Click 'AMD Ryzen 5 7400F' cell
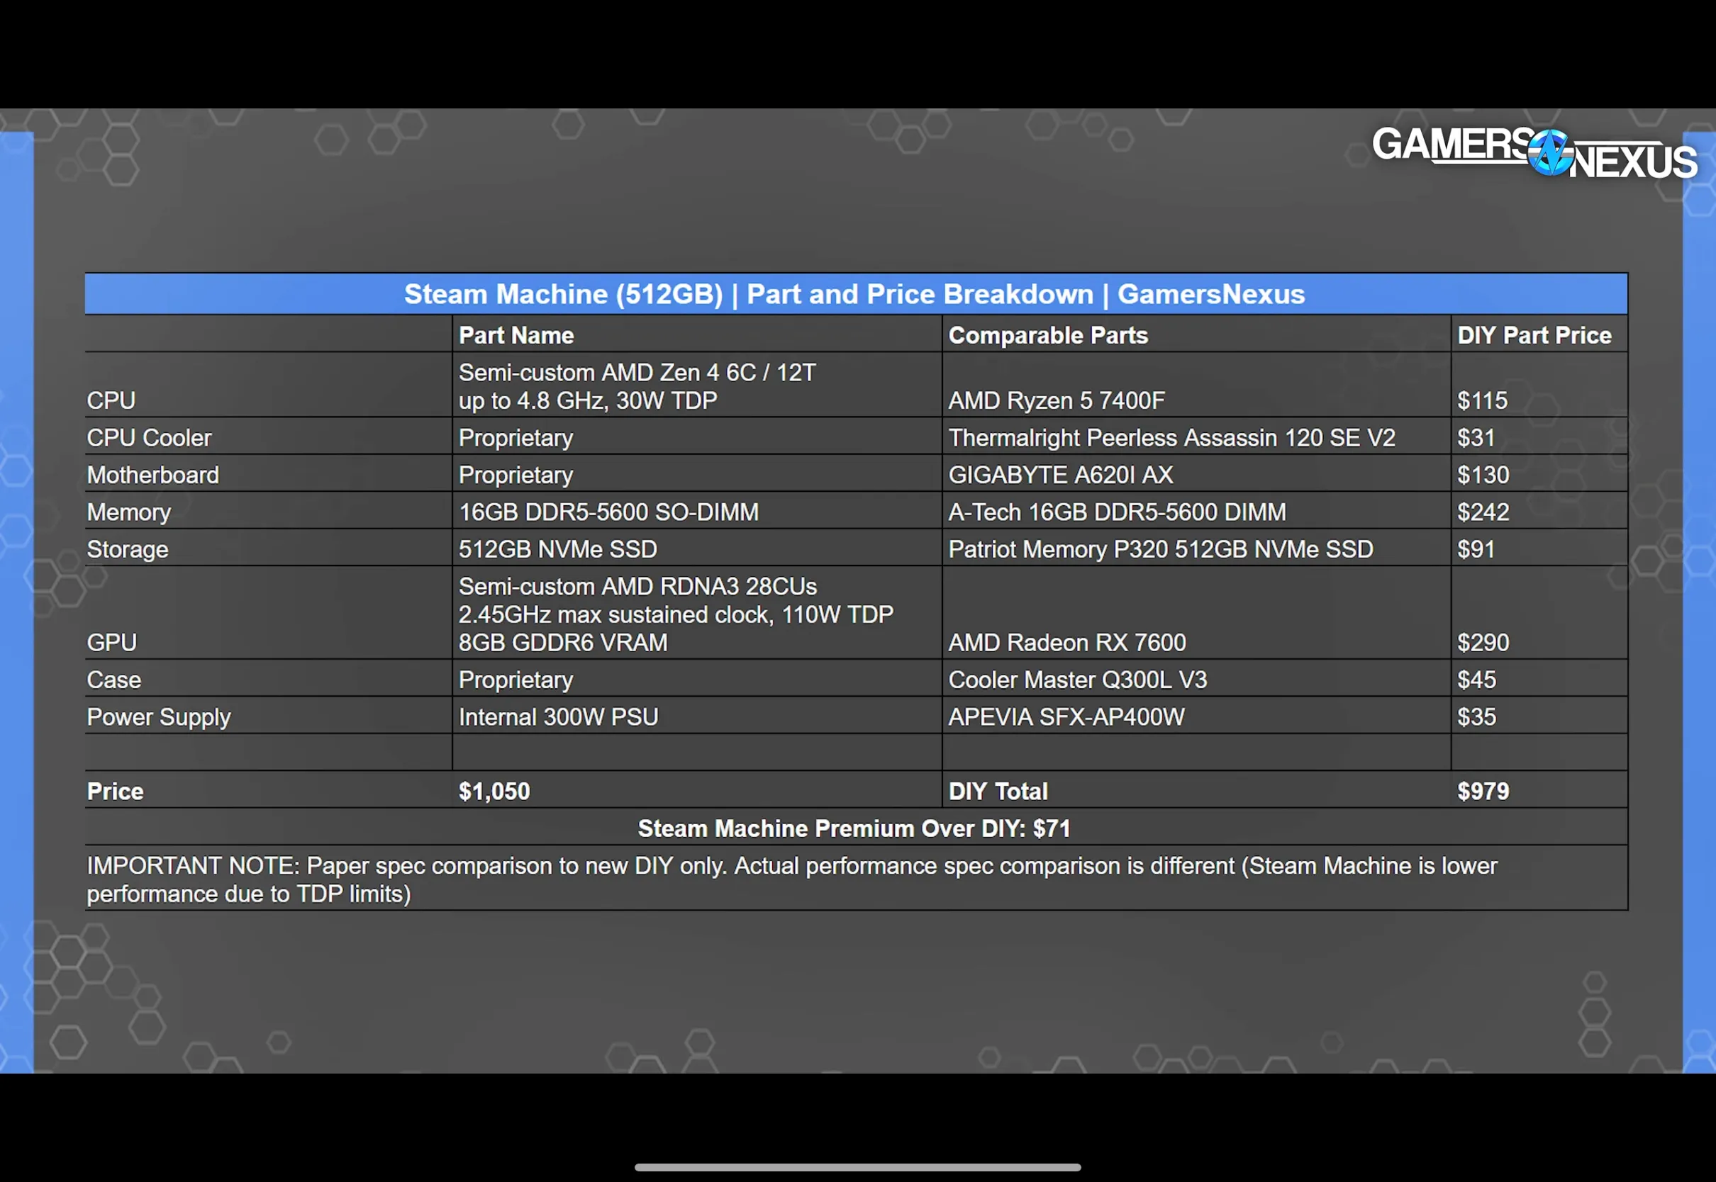This screenshot has height=1182, width=1716. coord(1057,400)
